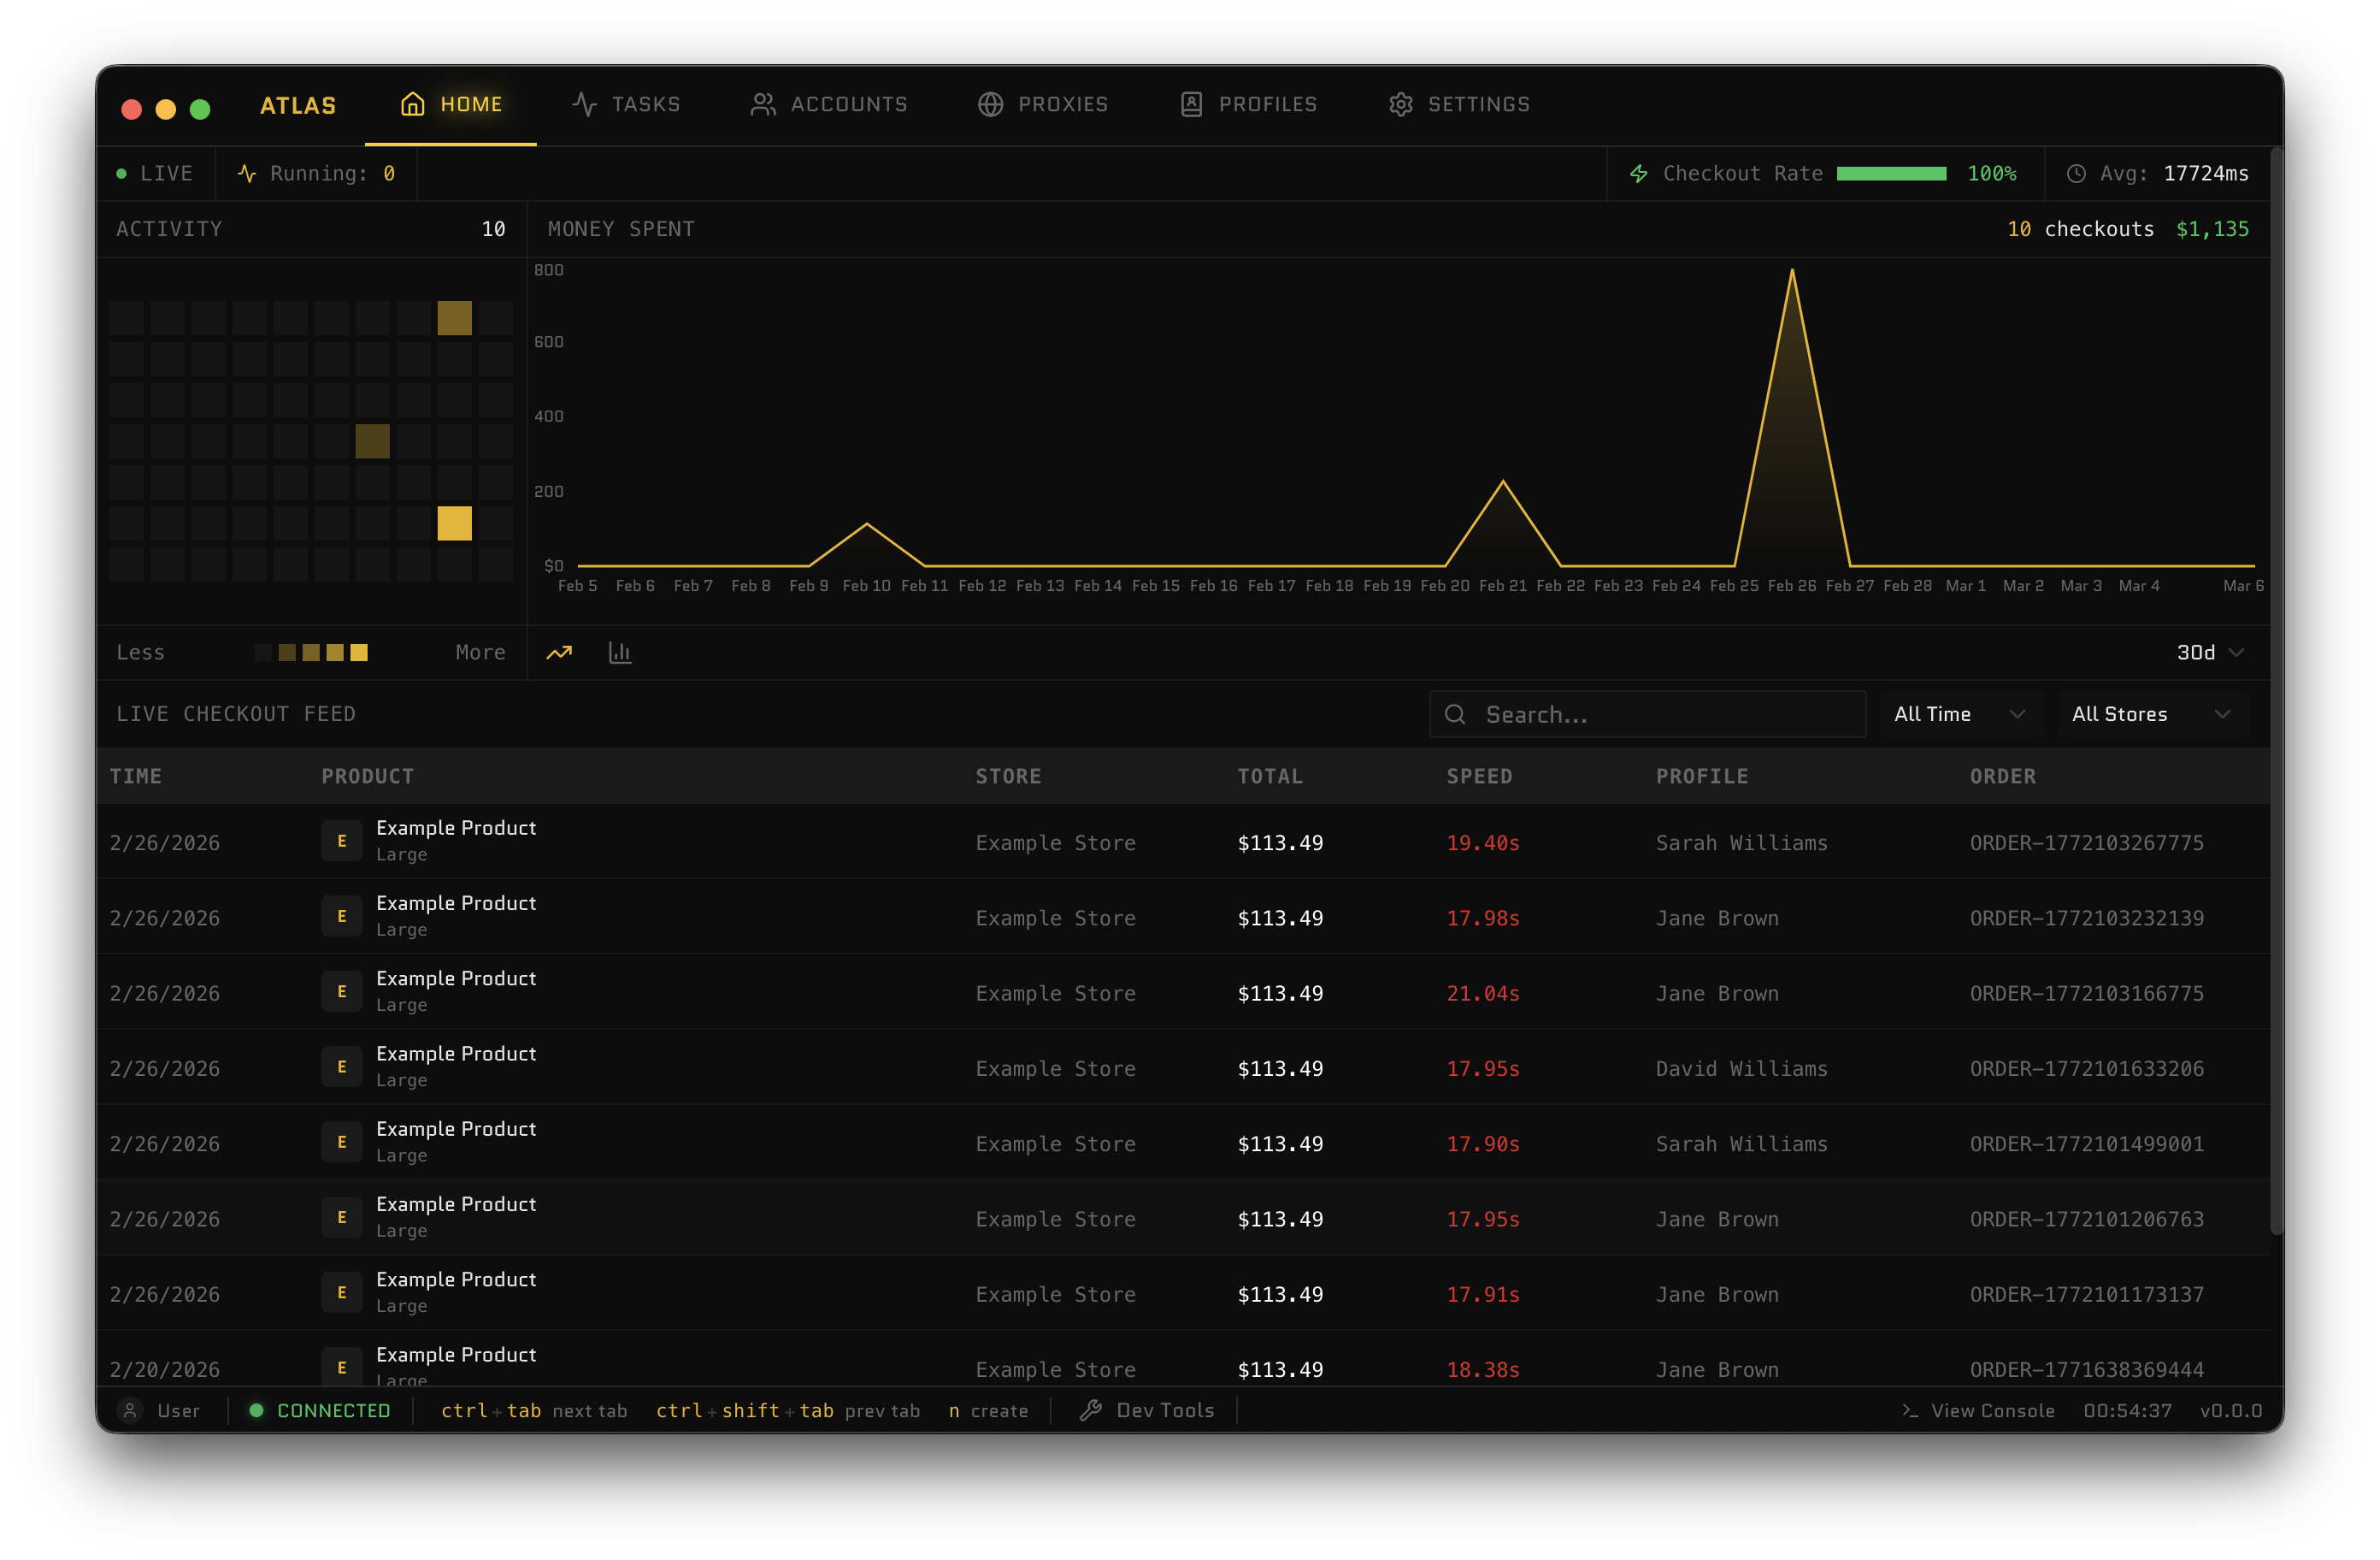This screenshot has height=1560, width=2380.
Task: Click the Dev Tools wrench icon
Action: (1091, 1410)
